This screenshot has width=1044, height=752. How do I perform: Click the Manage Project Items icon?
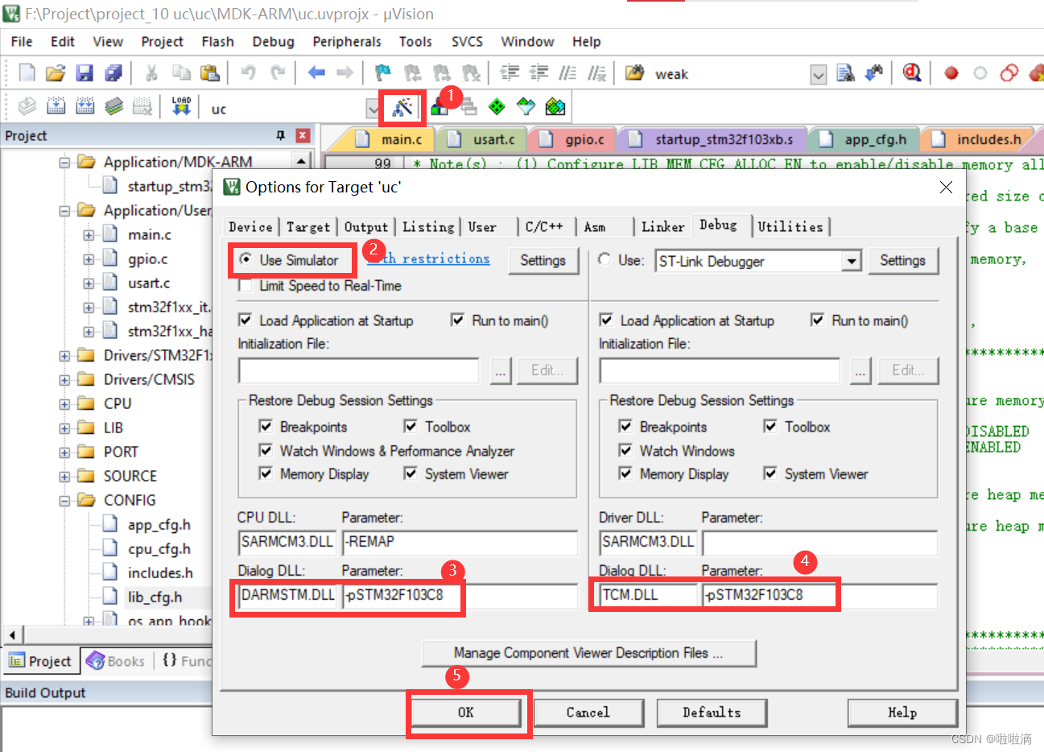(439, 106)
